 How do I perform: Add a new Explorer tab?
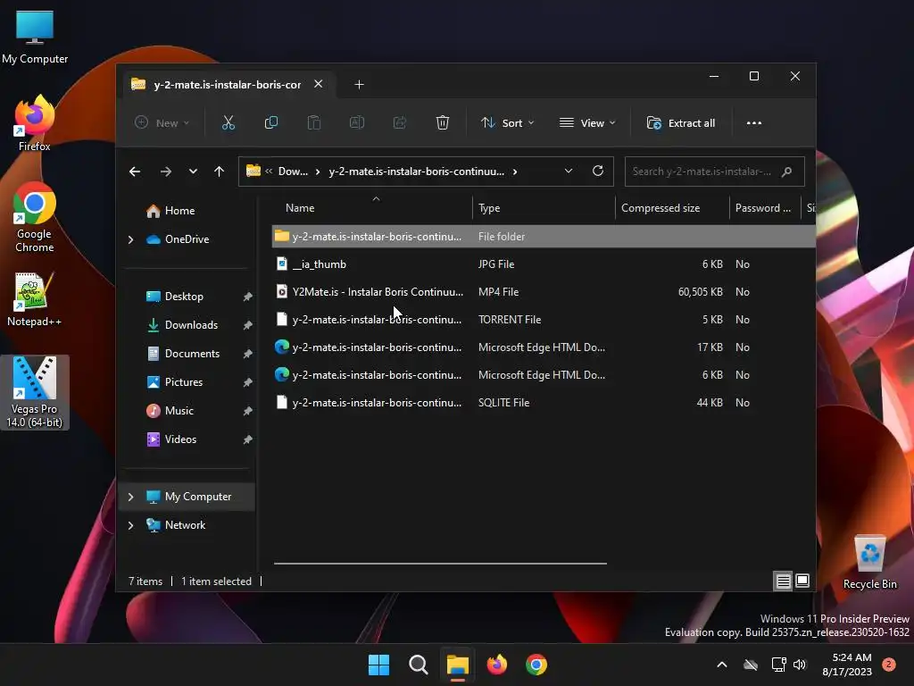pos(359,85)
